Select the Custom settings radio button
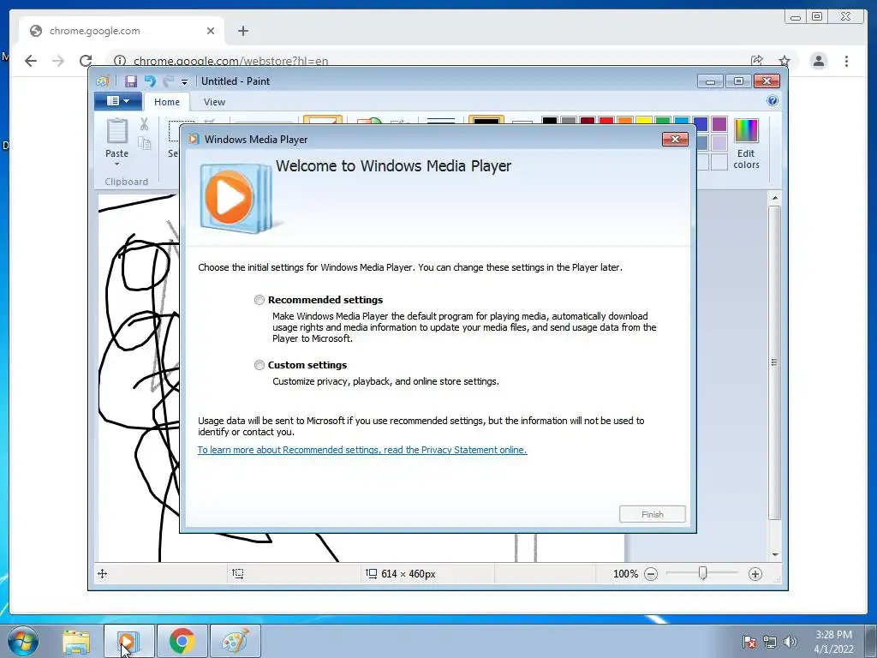The image size is (877, 658). coord(259,365)
